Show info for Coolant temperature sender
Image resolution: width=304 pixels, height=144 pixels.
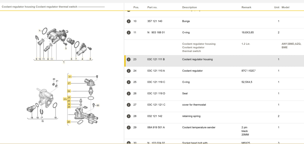coord(129,128)
